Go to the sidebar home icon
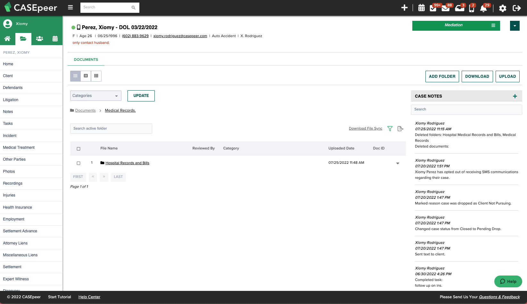527x304 pixels. (7, 39)
